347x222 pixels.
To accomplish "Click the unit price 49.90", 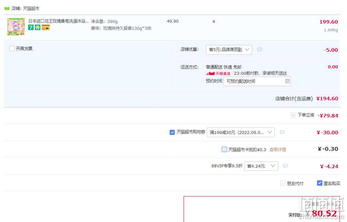I will click(x=173, y=21).
